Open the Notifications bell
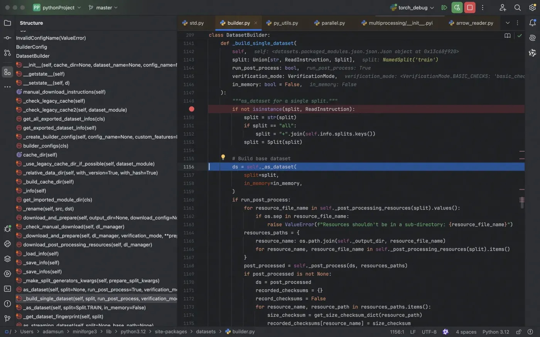This screenshot has width=540, height=337. 533,23
